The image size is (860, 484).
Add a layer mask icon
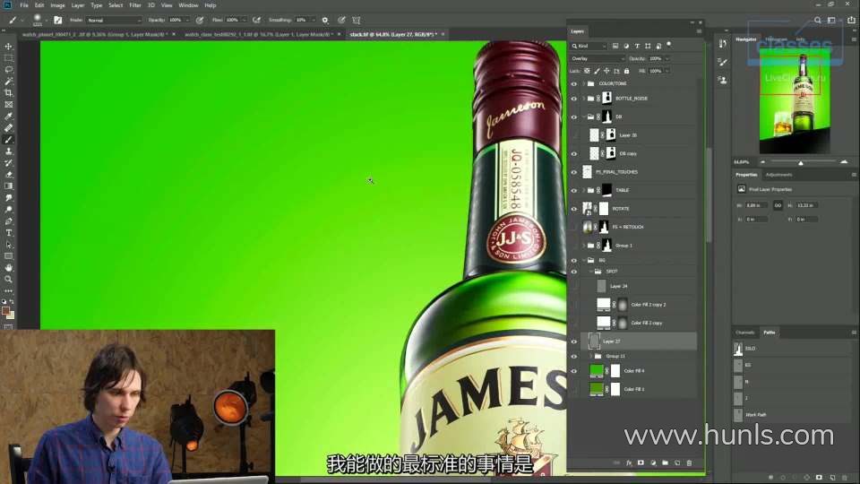[x=641, y=463]
